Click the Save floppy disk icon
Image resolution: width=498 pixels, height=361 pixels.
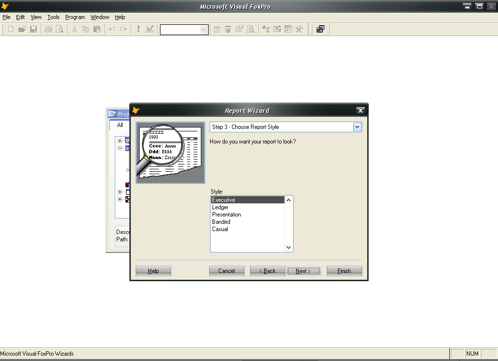click(x=34, y=29)
